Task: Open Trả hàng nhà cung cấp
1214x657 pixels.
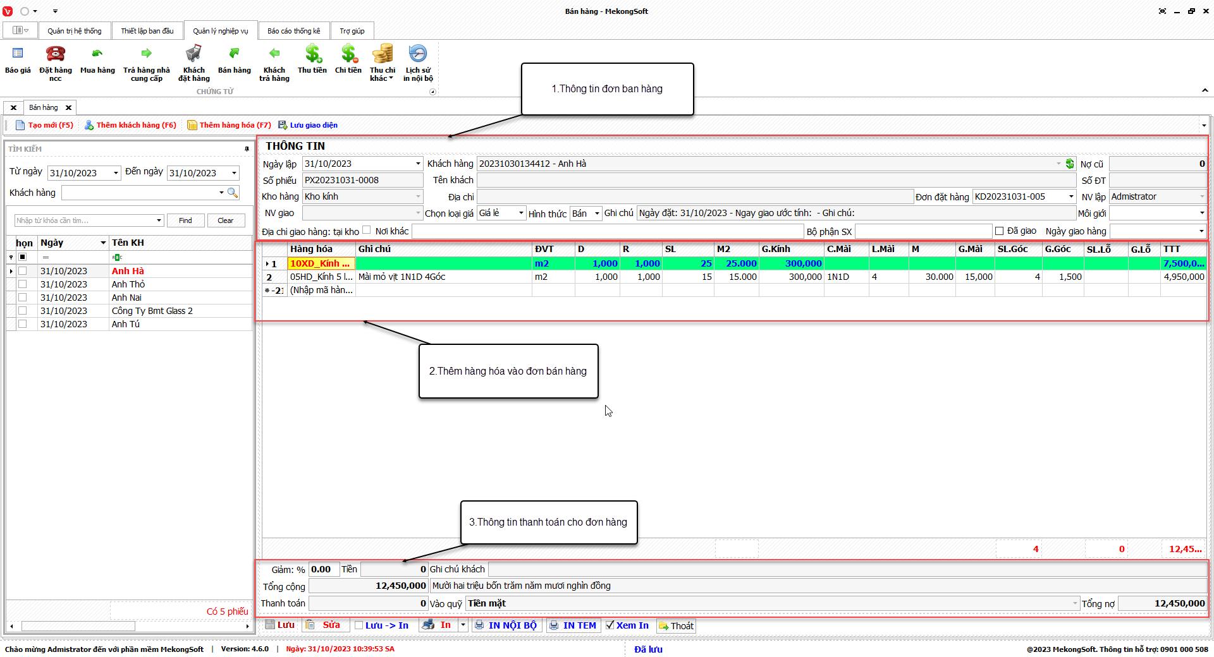Action: pos(147,63)
